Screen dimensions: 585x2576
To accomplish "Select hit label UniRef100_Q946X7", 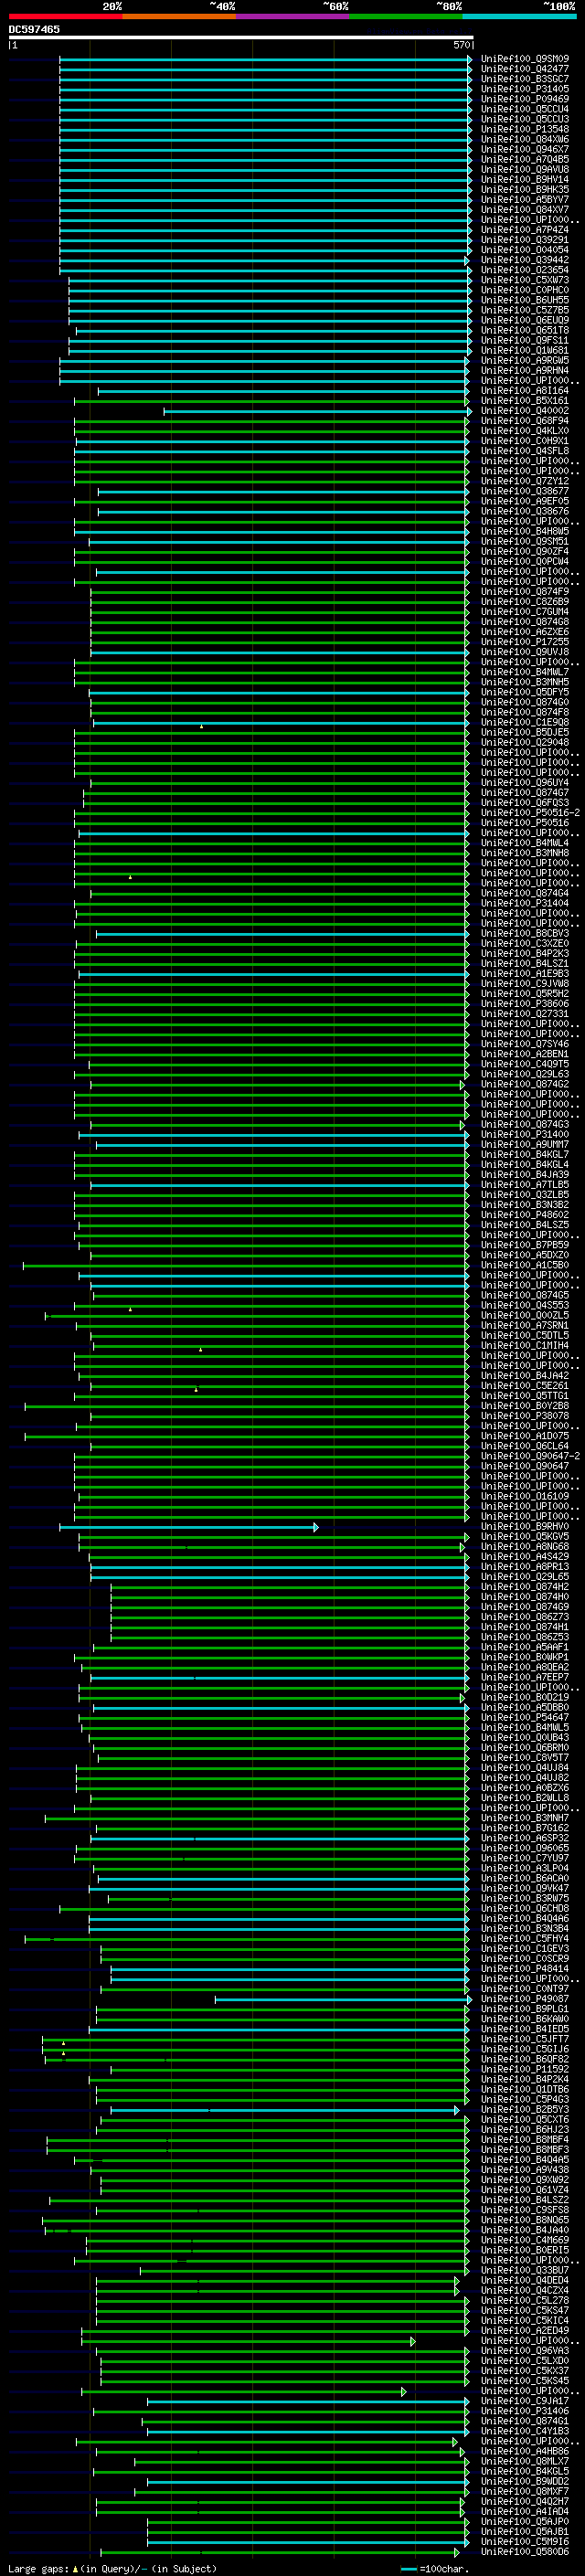I will 525,149.
